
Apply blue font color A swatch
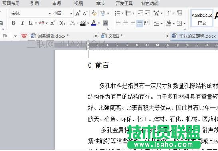(x=94, y=23)
